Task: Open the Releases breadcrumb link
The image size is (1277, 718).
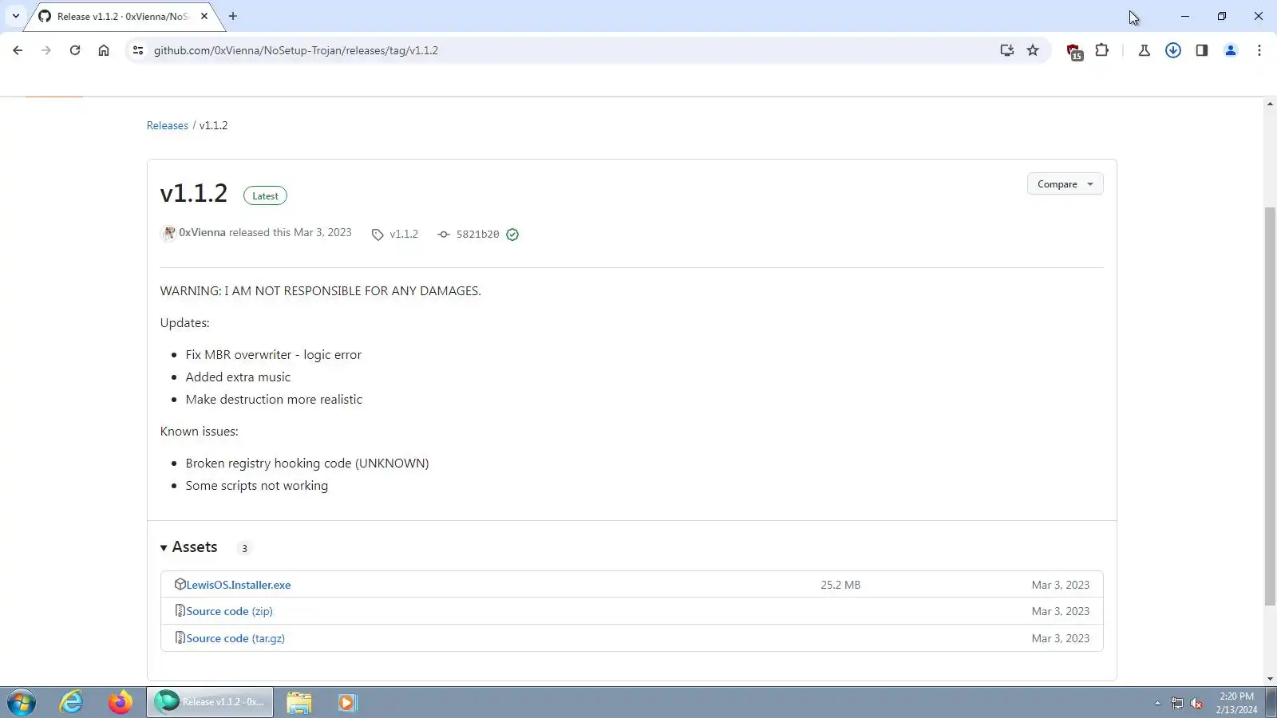Action: [168, 125]
